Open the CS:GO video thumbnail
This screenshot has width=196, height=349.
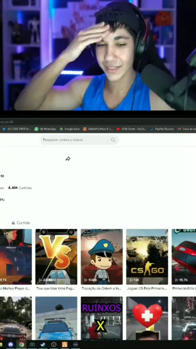pyautogui.click(x=147, y=257)
